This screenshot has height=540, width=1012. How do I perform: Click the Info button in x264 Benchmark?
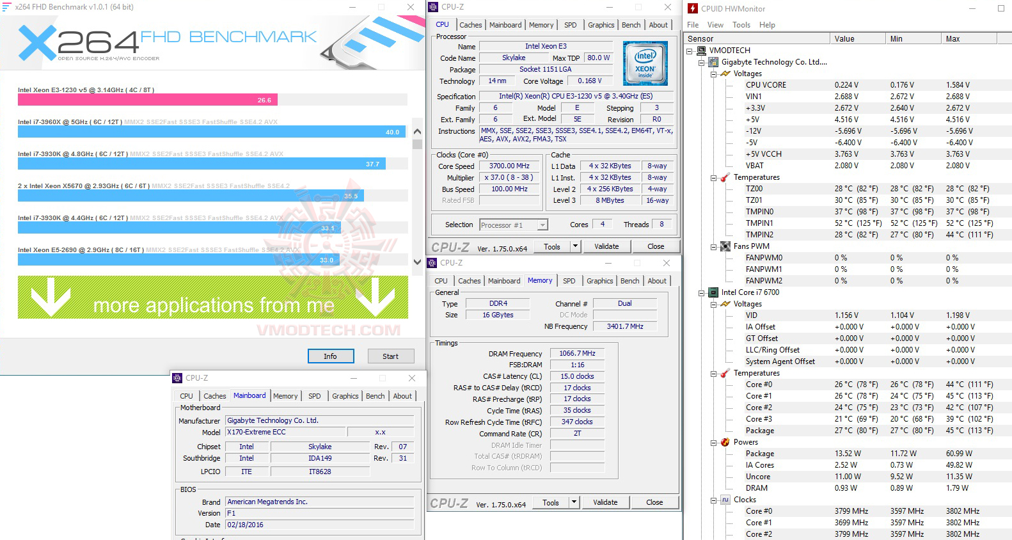click(331, 356)
